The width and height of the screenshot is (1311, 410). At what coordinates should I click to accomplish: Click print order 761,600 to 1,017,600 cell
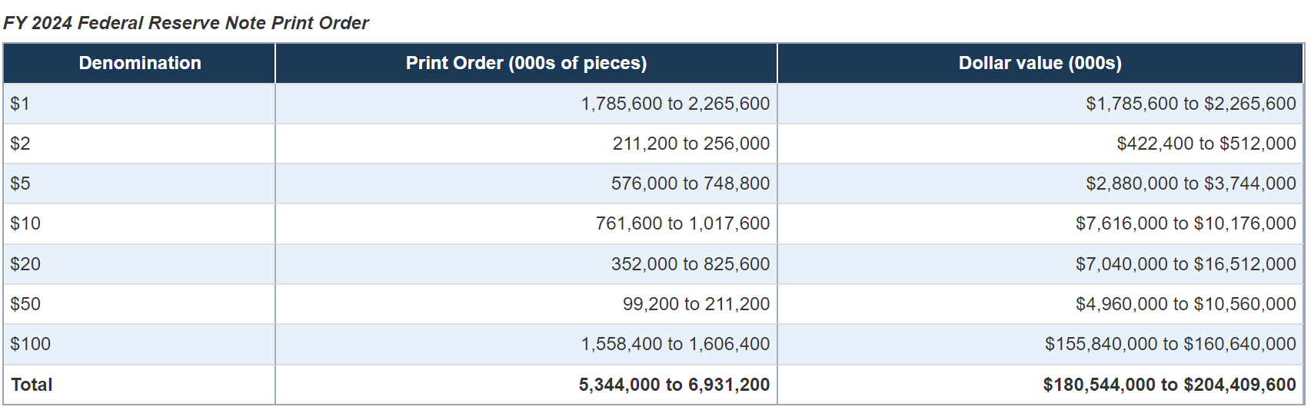(x=682, y=223)
